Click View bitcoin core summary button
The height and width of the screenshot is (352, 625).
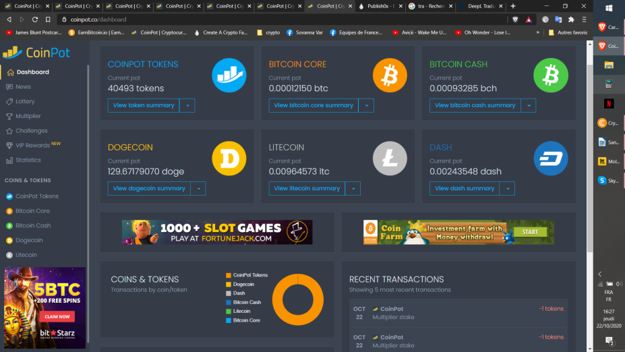point(314,106)
